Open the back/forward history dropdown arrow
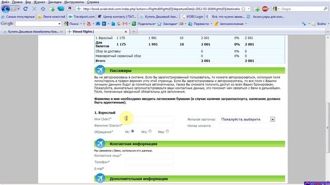330x185 pixels. (x=19, y=9)
